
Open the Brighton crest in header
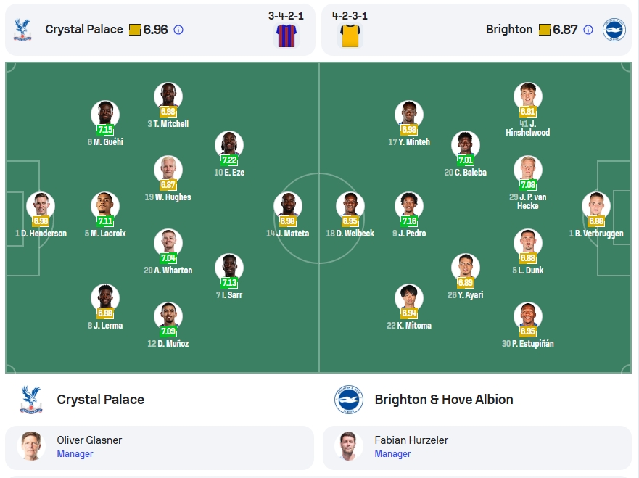[614, 30]
